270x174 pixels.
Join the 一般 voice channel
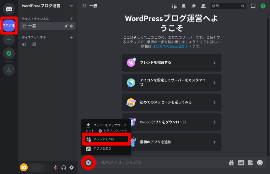tap(48, 45)
